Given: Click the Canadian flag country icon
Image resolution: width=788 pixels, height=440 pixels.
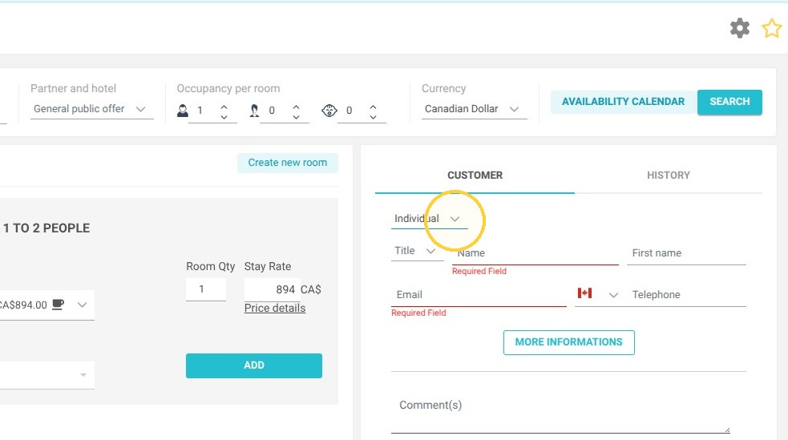Looking at the screenshot, I should click(584, 293).
